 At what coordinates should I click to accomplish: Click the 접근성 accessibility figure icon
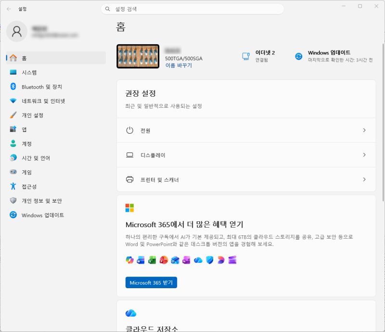point(13,186)
